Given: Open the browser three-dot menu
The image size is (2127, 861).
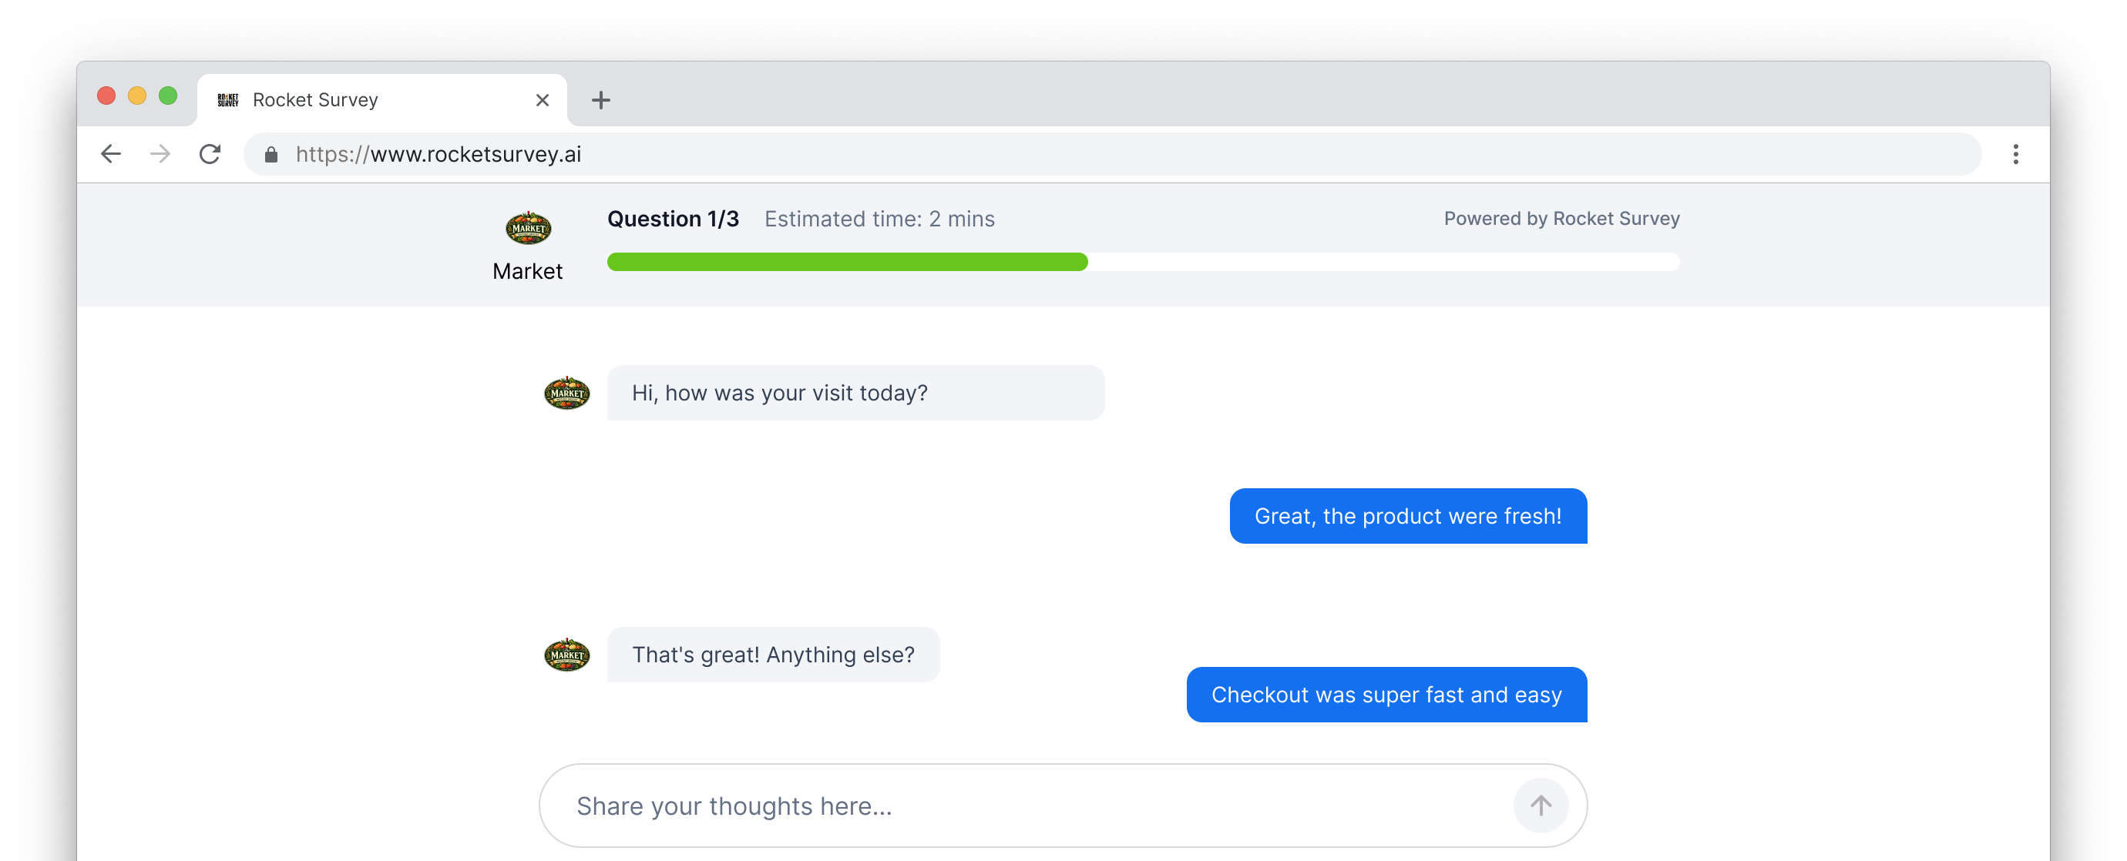Looking at the screenshot, I should point(2014,154).
